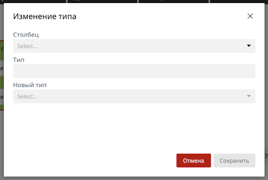Open the Новый тип select field
This screenshot has width=268, height=180.
point(134,96)
